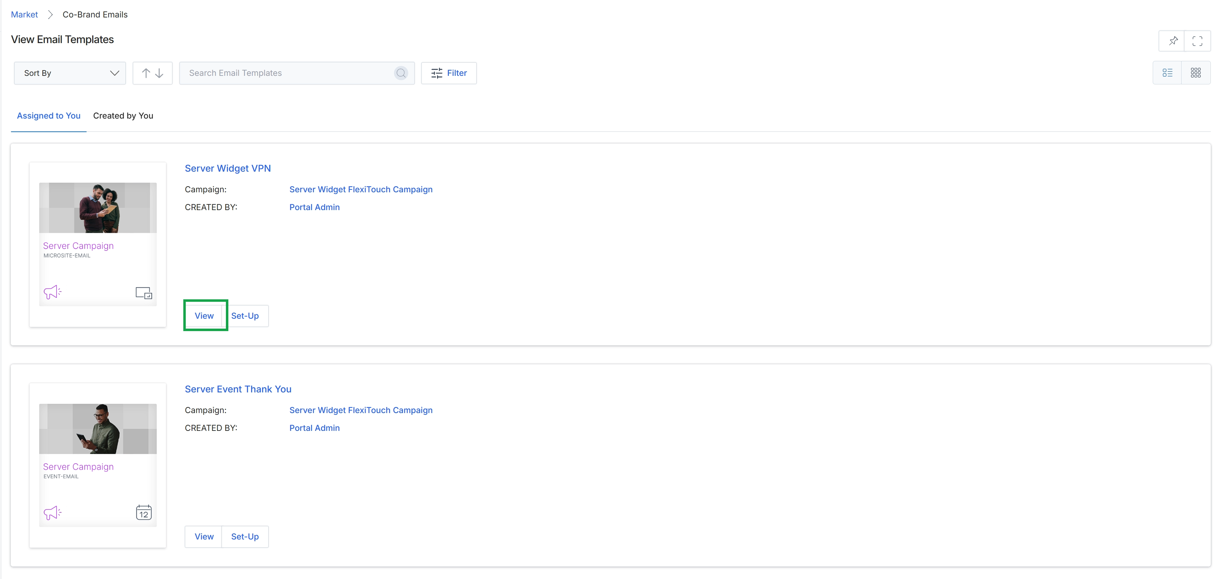Open the Filter options
This screenshot has width=1219, height=579.
point(448,73)
